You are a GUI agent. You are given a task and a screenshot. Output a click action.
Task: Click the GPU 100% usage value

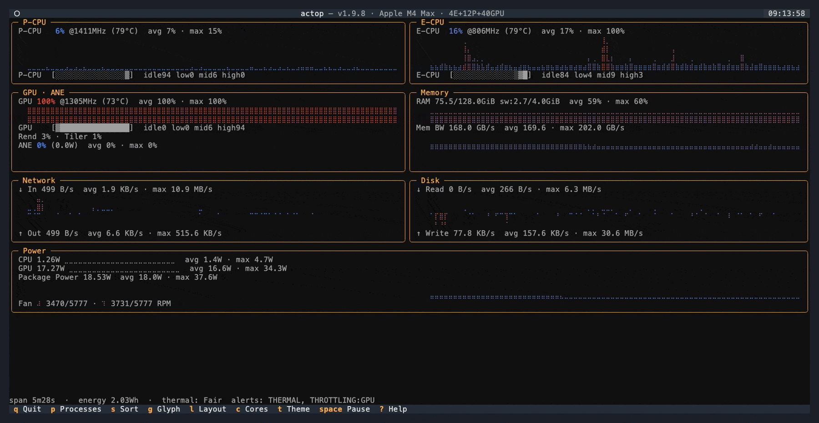tap(46, 101)
